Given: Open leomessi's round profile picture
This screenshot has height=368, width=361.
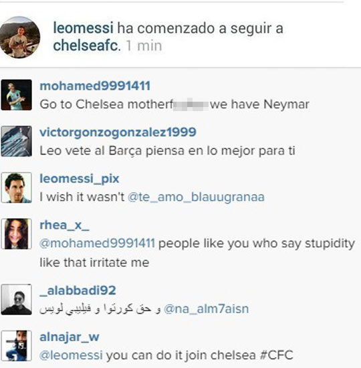Looking at the screenshot, I should pyautogui.click(x=19, y=37).
